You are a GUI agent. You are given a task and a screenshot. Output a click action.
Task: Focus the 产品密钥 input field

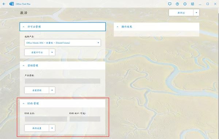point(62,81)
